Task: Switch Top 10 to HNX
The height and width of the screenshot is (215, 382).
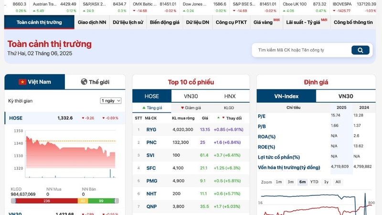Action: tap(230, 97)
